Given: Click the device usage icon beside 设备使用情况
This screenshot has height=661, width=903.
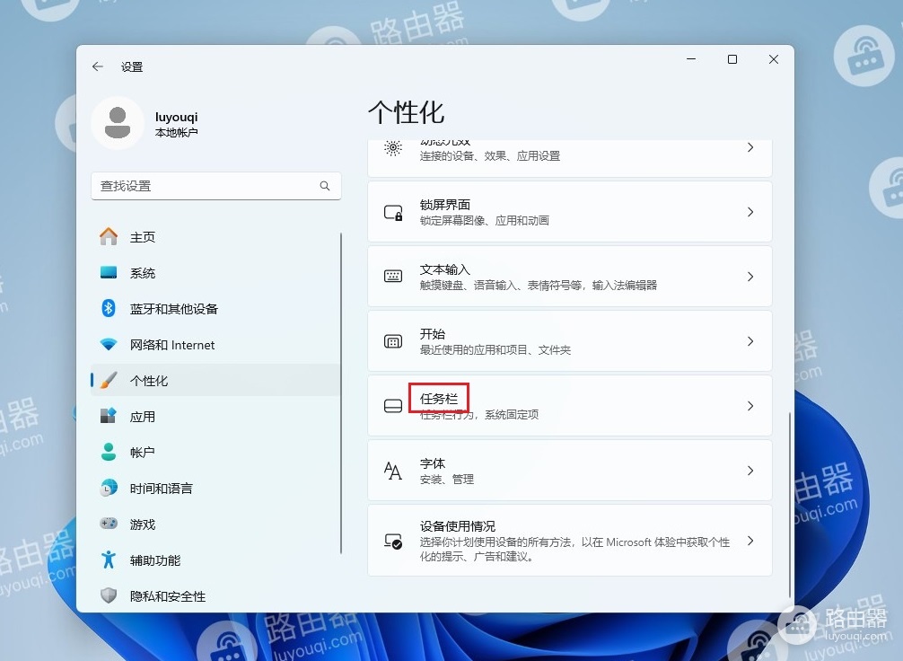Looking at the screenshot, I should point(393,542).
